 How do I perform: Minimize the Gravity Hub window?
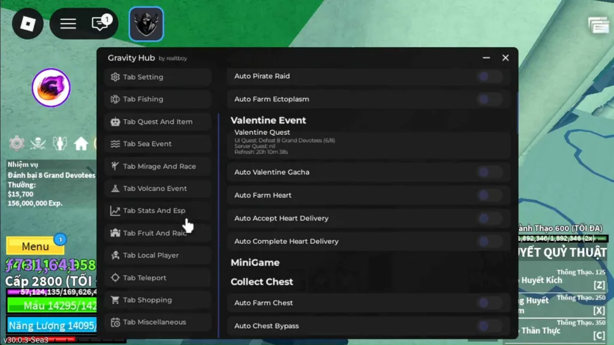tap(486, 58)
